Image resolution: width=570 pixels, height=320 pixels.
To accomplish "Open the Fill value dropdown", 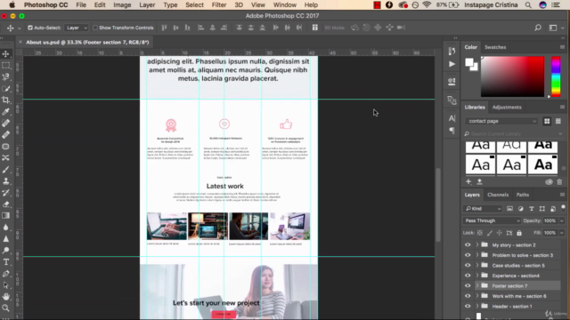I will pyautogui.click(x=562, y=233).
